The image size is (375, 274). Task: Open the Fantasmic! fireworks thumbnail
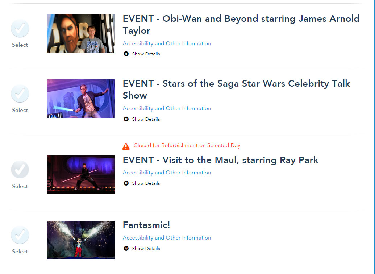pyautogui.click(x=81, y=240)
